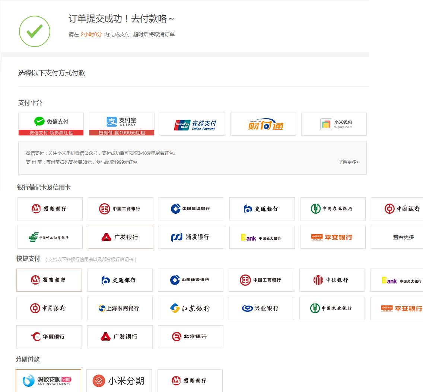The image size is (423, 392).
Task: Pick Tenpay (财付通) as payment platform
Action: (263, 124)
